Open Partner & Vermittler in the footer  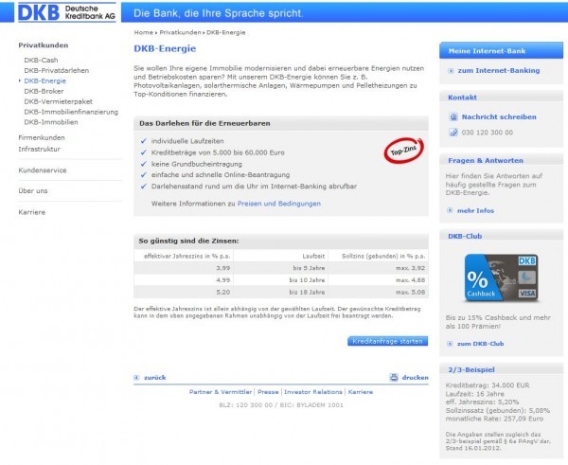click(x=221, y=392)
